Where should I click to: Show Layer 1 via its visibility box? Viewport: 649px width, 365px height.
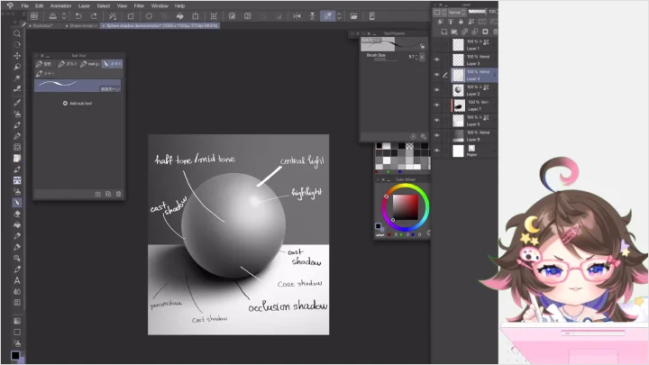click(x=436, y=45)
